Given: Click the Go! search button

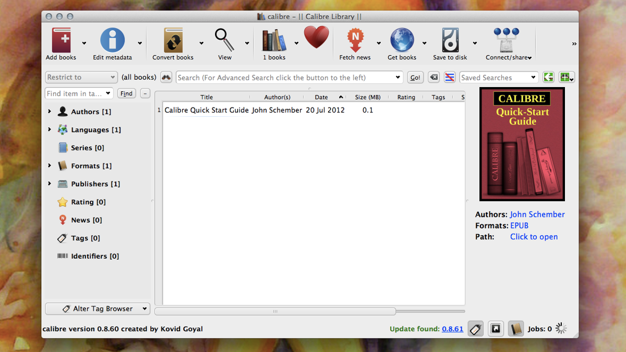Looking at the screenshot, I should 415,77.
